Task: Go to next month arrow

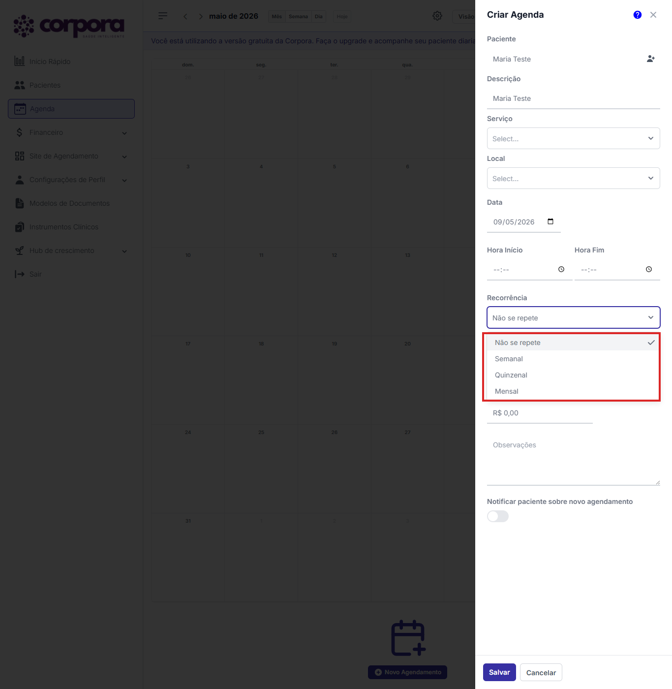Action: coord(201,16)
